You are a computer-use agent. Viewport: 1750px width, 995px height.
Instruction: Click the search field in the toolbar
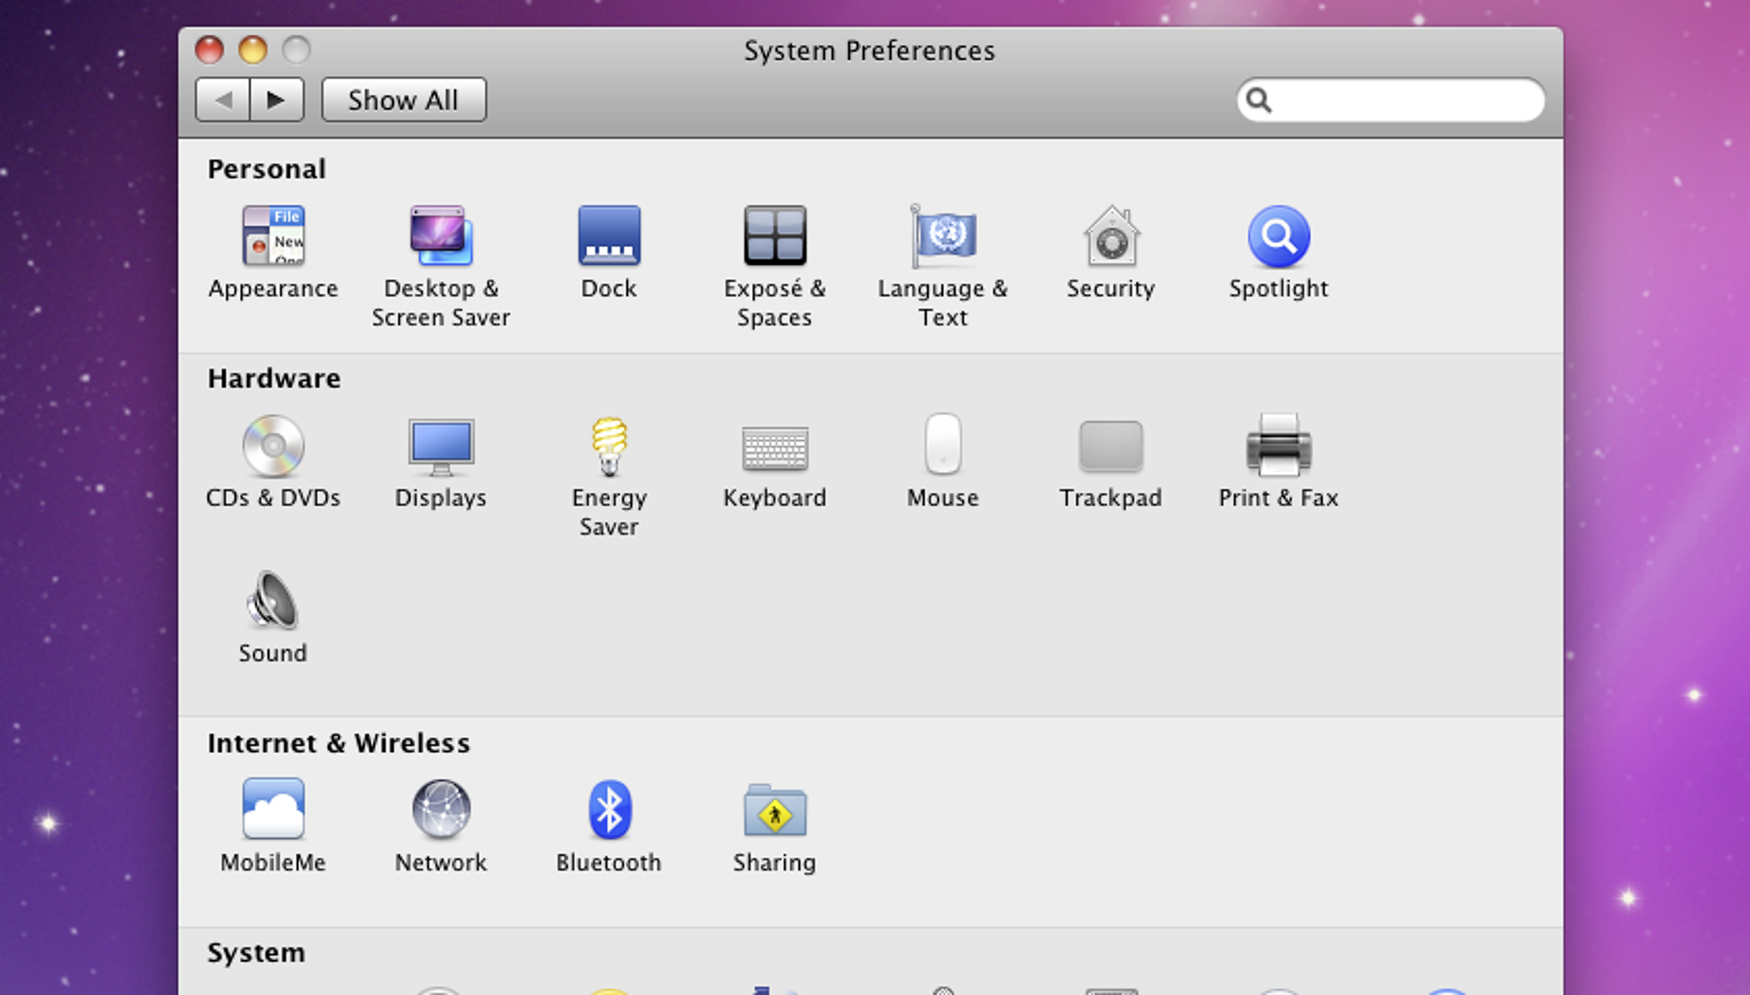(x=1390, y=100)
